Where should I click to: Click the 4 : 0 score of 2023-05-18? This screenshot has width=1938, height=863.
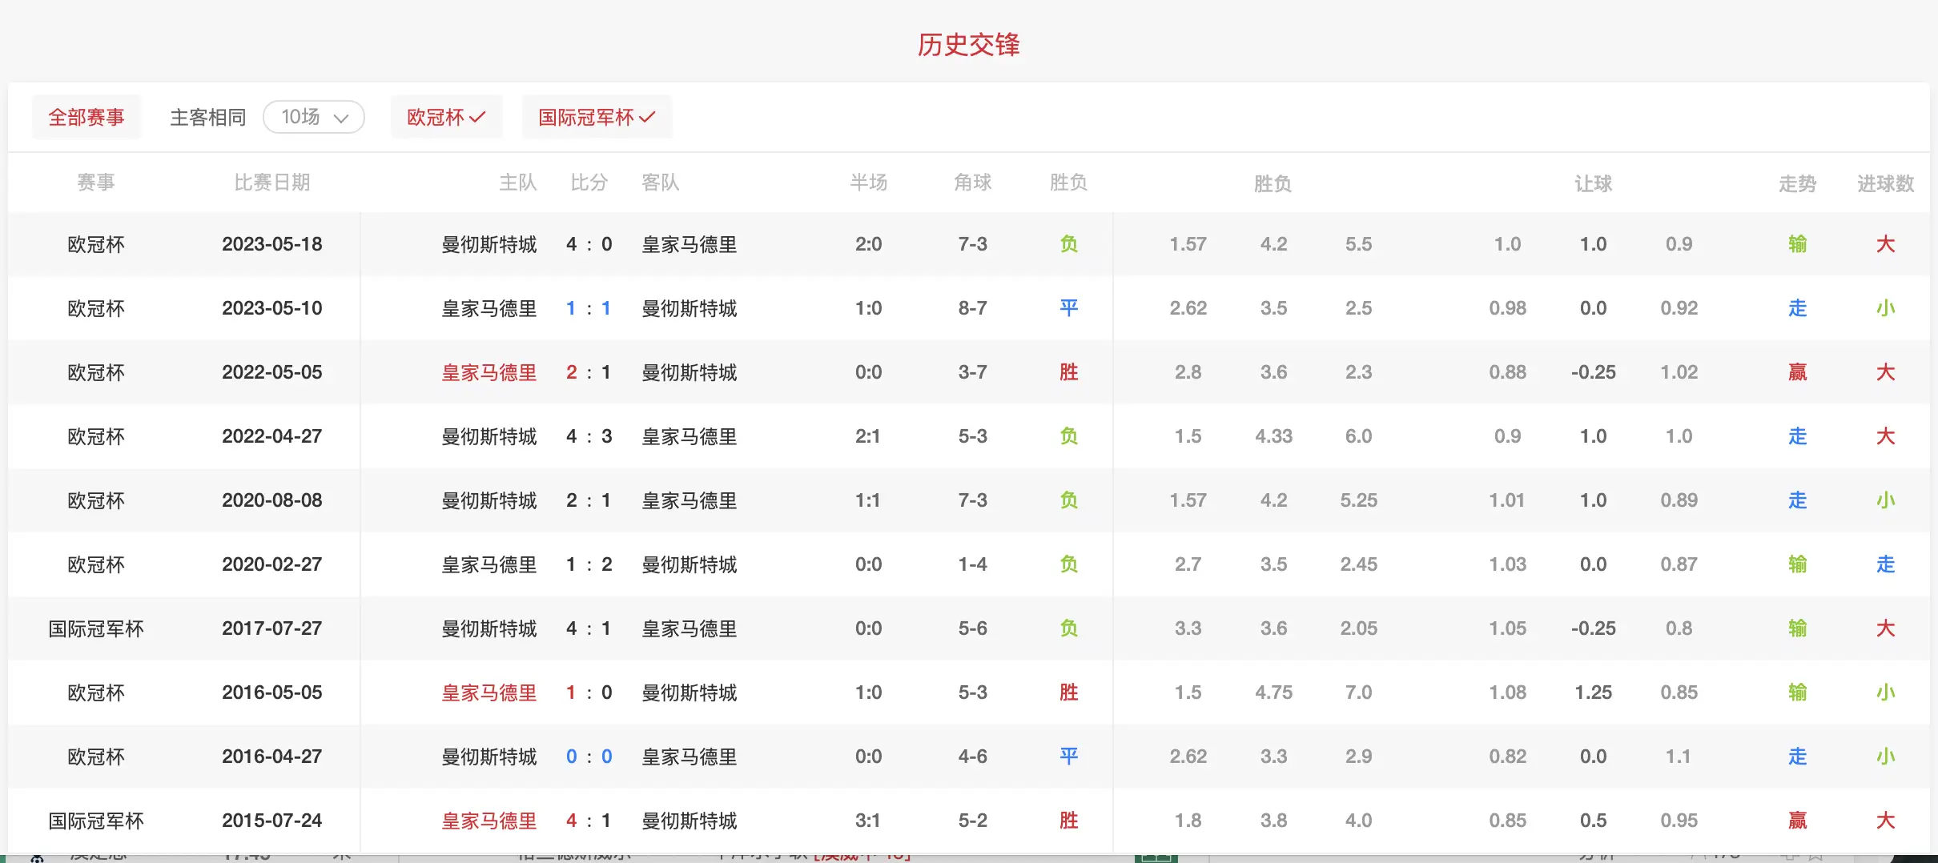589,244
